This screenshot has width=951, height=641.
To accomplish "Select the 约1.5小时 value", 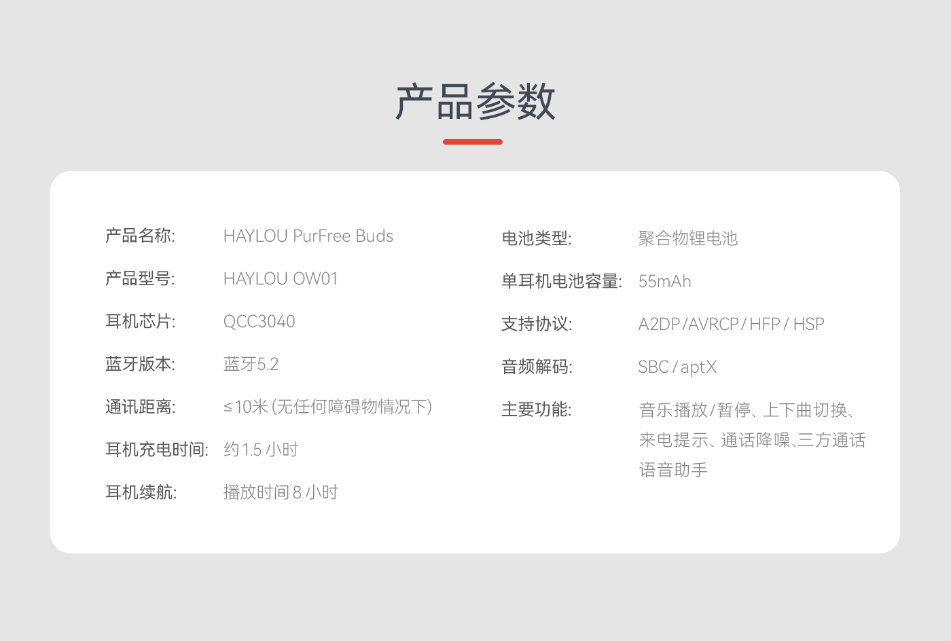I will (x=261, y=450).
